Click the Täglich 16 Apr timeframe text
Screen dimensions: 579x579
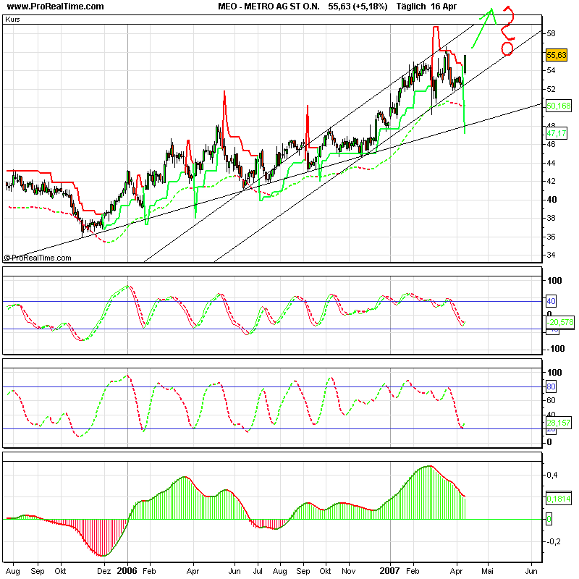pos(426,7)
